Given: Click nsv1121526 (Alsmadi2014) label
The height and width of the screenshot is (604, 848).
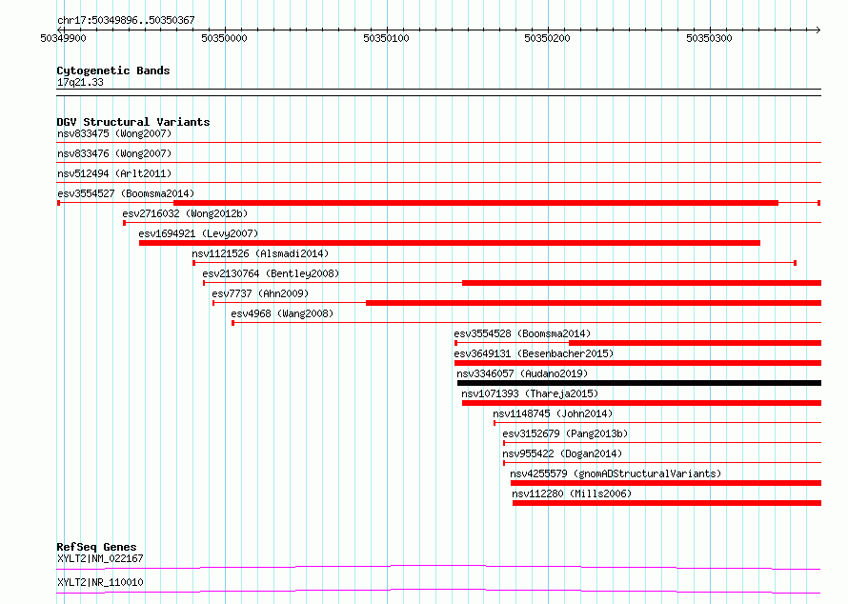Looking at the screenshot, I should [x=260, y=253].
